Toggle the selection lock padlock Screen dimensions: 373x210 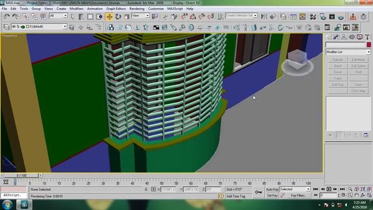click(x=146, y=189)
